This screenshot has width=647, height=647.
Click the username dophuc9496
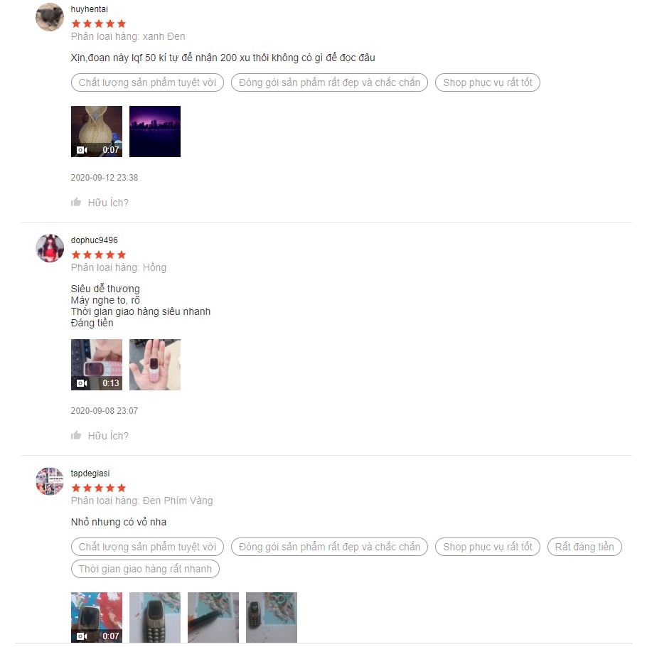(x=94, y=240)
